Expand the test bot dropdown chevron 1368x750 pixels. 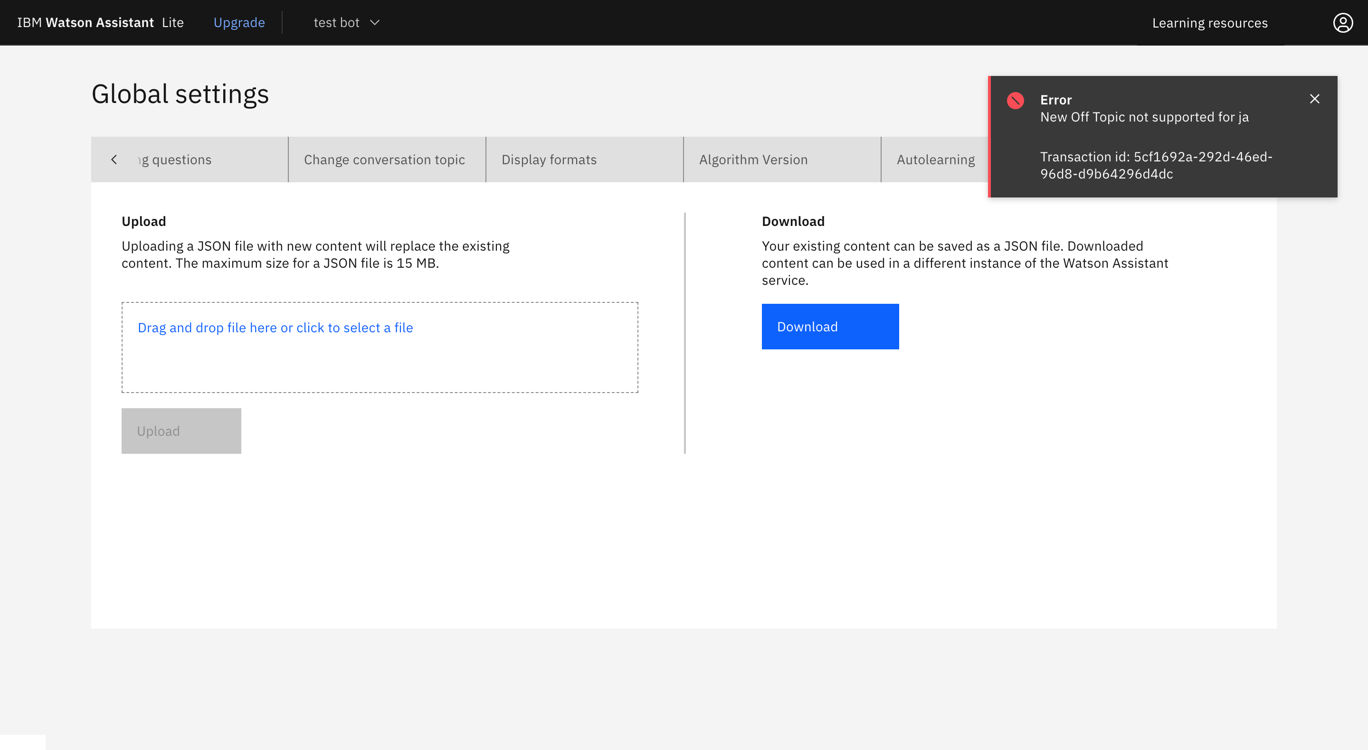click(375, 23)
